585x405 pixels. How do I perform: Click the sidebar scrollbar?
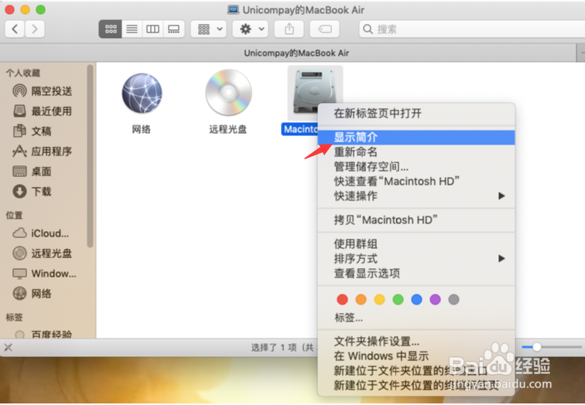click(90, 156)
